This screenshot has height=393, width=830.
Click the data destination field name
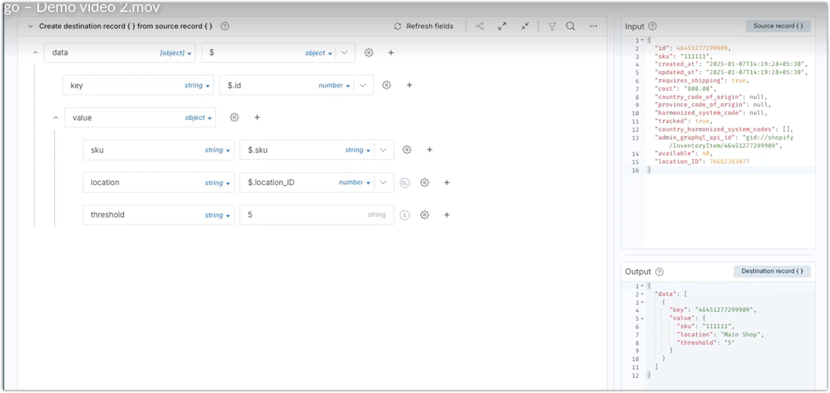click(x=60, y=52)
